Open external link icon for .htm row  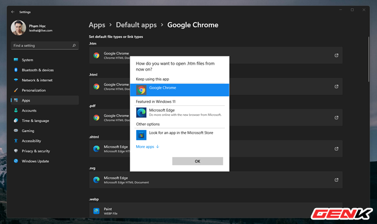(336, 55)
